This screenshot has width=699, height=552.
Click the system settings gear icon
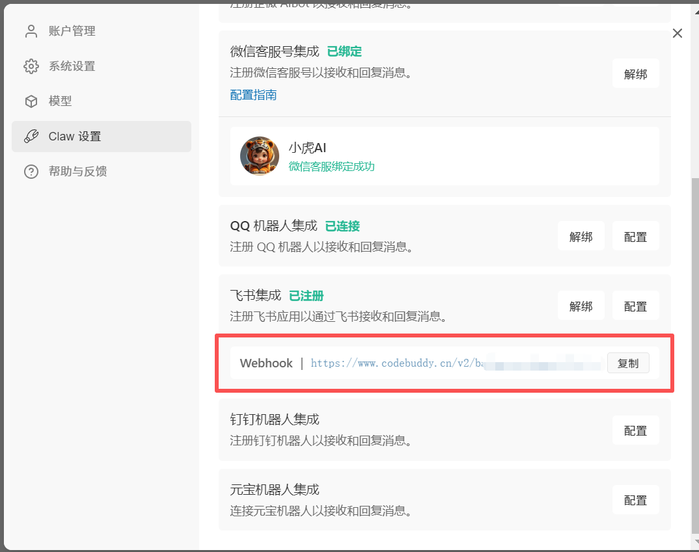point(31,66)
